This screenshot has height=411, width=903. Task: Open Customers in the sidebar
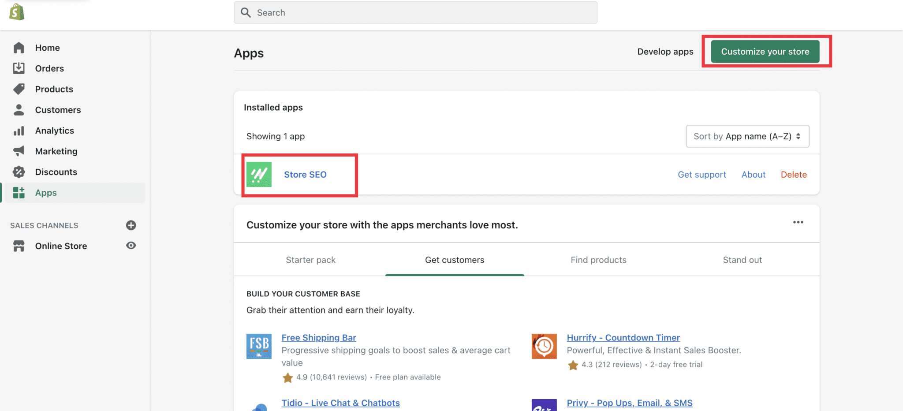pyautogui.click(x=58, y=110)
